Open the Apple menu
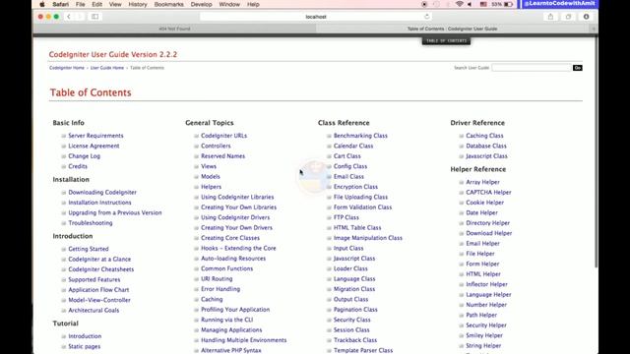 [x=42, y=4]
